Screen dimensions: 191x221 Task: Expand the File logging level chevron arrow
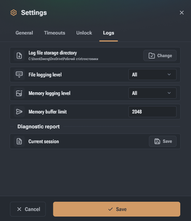(x=169, y=75)
